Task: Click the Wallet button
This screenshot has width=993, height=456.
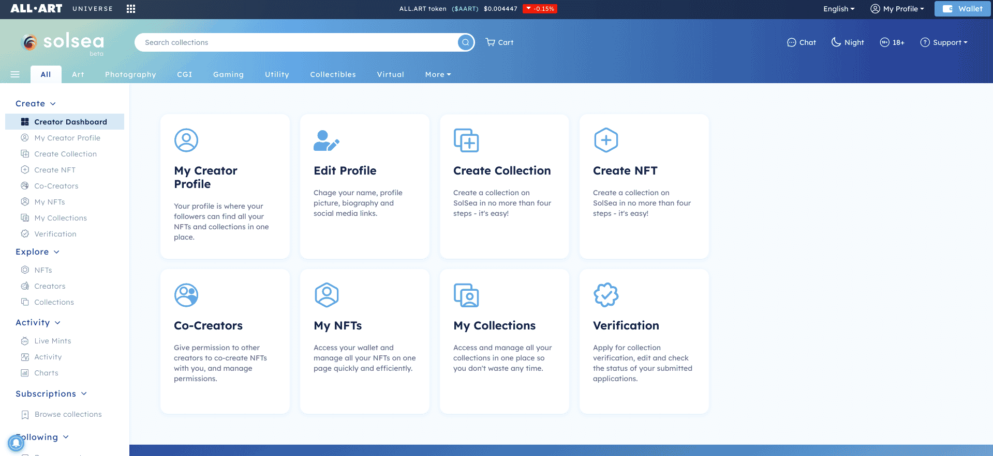Action: (x=962, y=9)
